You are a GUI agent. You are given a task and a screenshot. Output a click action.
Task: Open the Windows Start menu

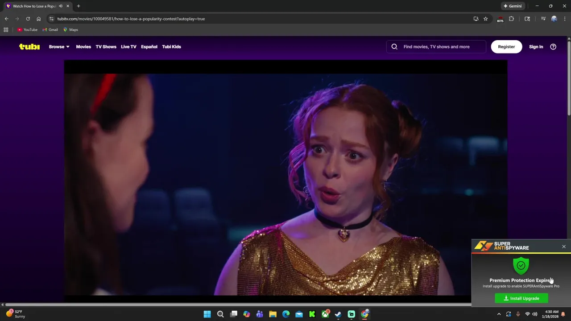click(x=207, y=314)
